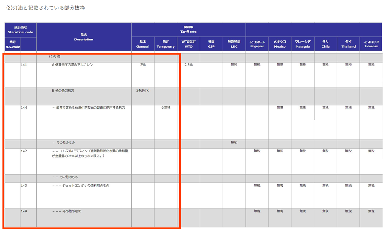Click the Description column header
The width and height of the screenshot is (386, 232).
pos(84,37)
